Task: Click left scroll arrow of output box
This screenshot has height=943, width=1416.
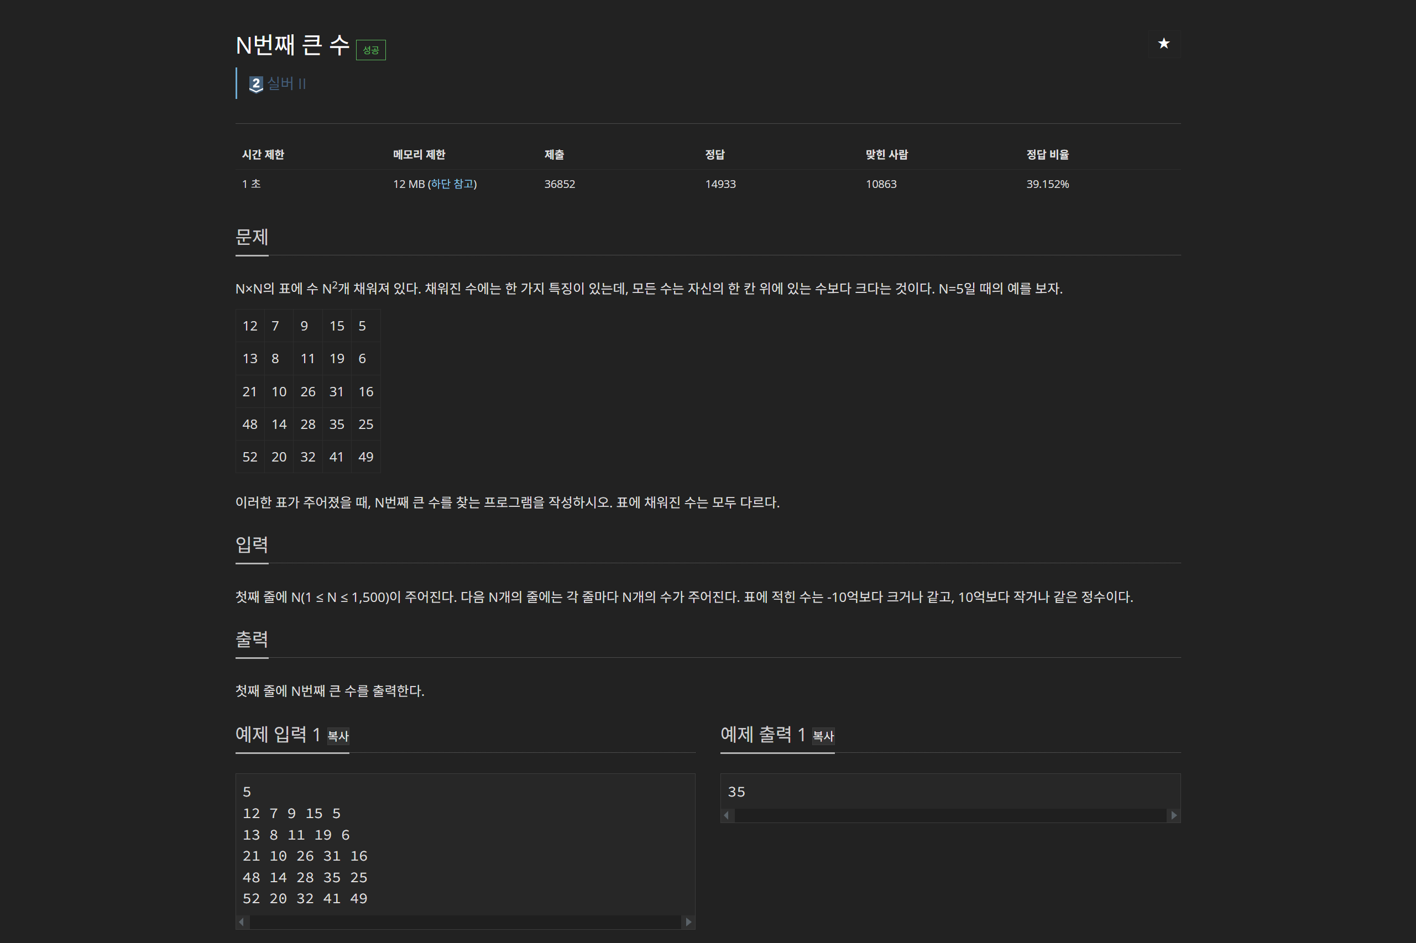Action: click(x=727, y=815)
